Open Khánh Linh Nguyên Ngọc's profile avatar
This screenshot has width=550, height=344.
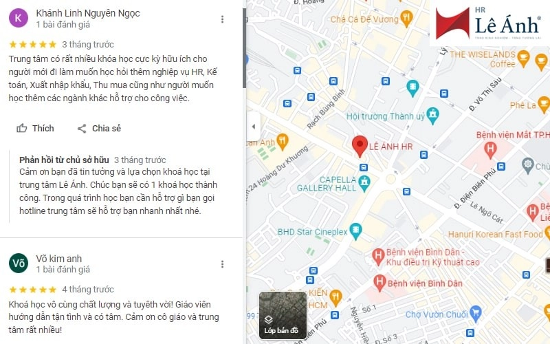tap(19, 19)
